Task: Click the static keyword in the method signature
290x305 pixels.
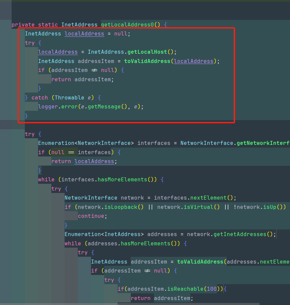Action: pyautogui.click(x=48, y=25)
